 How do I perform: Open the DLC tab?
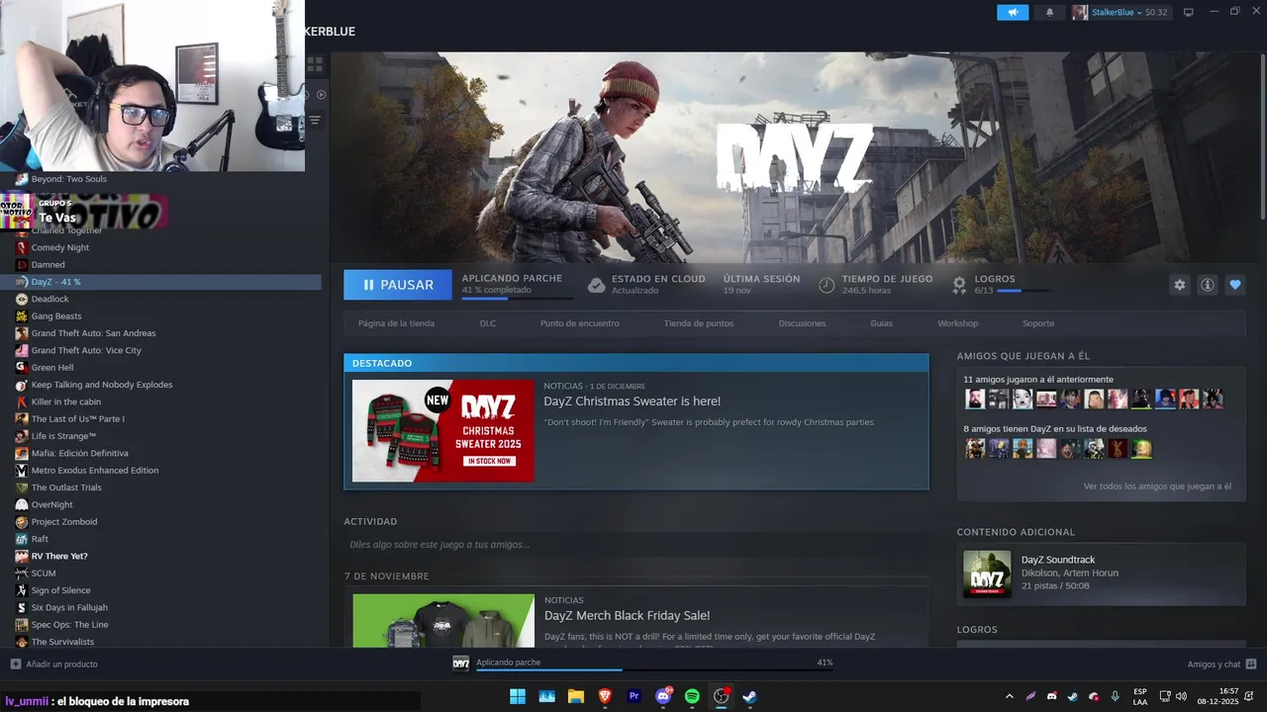point(488,323)
